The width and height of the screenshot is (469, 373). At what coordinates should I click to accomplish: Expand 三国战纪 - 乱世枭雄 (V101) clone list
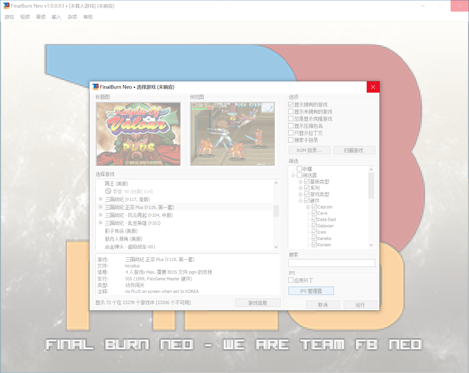pos(100,222)
